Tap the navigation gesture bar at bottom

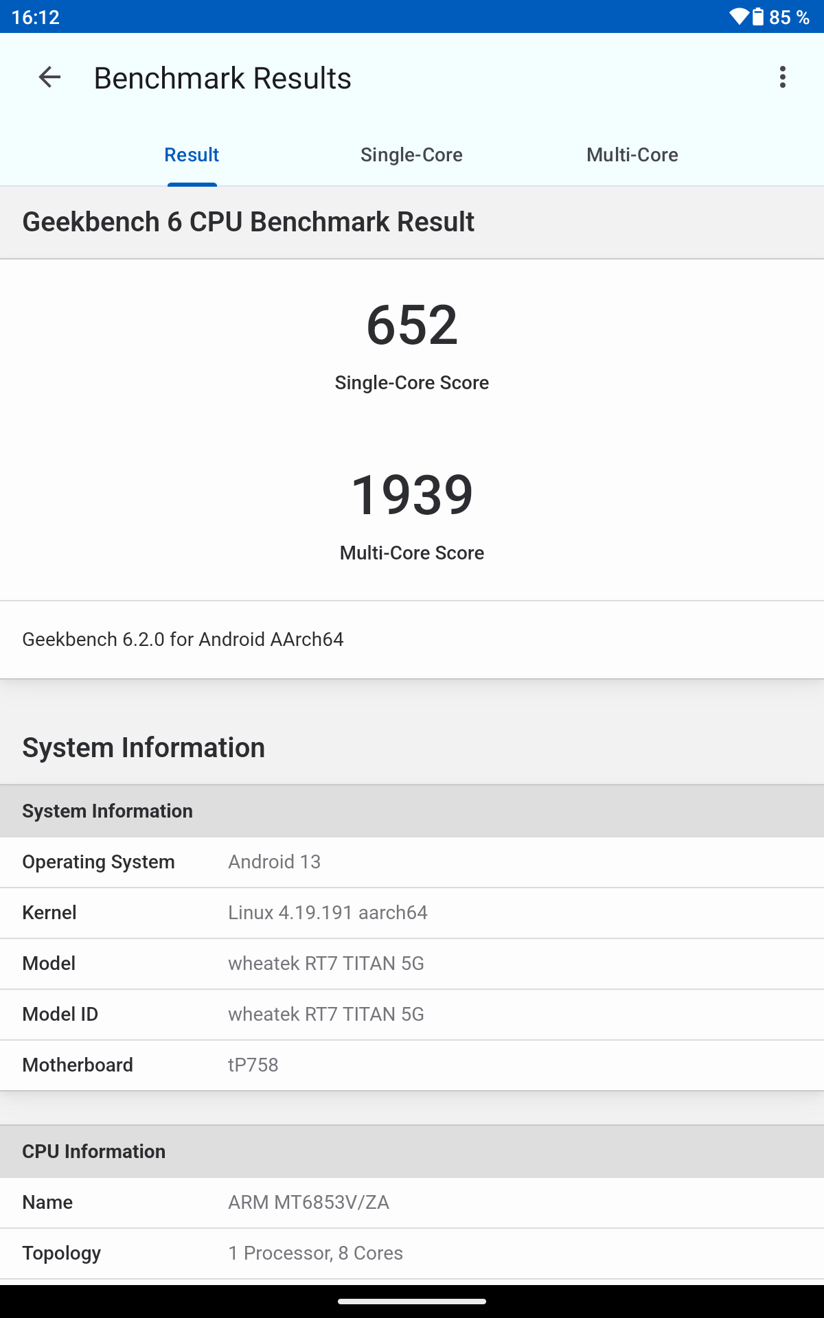click(x=412, y=1301)
